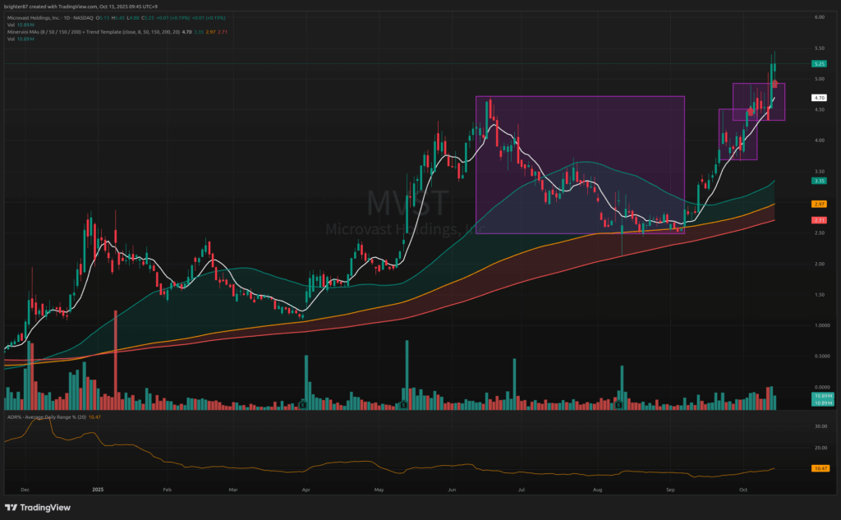Viewport: 841px width, 520px height.
Task: Click the green 5.25 current price label
Action: 819,63
